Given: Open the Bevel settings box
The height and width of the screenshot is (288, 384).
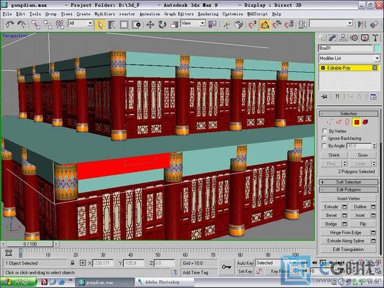Looking at the screenshot, I should coord(344,215).
